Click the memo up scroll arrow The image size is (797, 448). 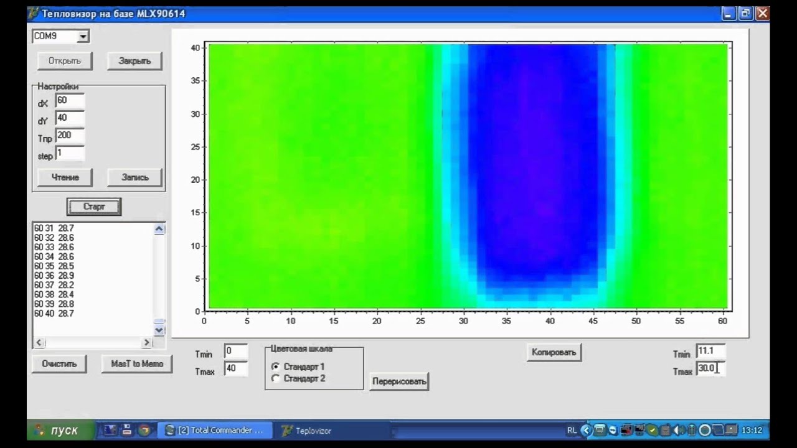[x=159, y=229]
